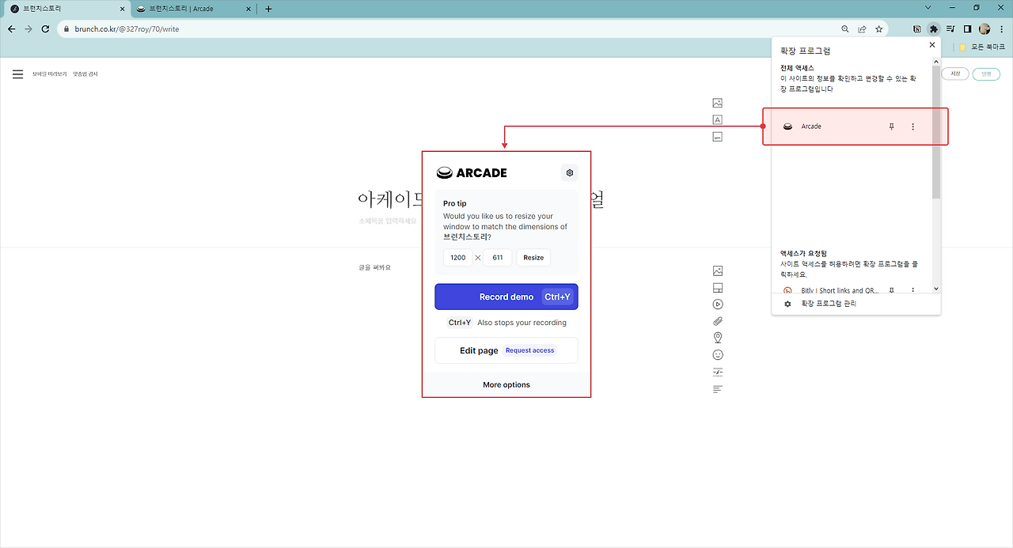Click the Record demo button
Viewport: 1013px width, 548px height.
[506, 297]
